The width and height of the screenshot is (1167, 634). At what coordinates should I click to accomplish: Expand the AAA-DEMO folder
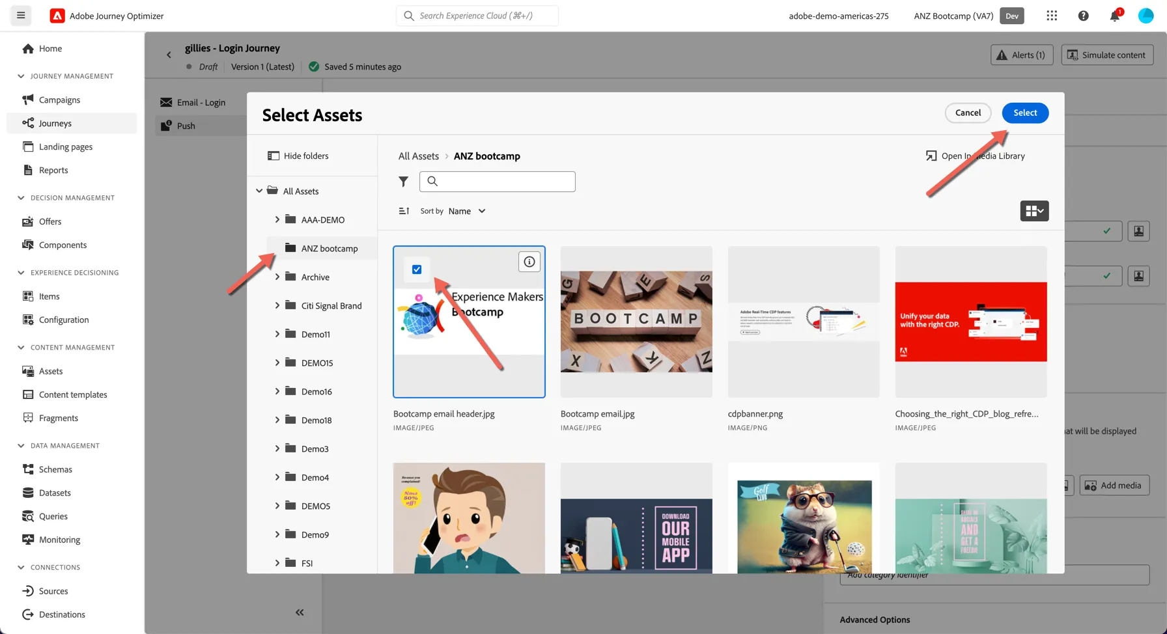click(277, 219)
